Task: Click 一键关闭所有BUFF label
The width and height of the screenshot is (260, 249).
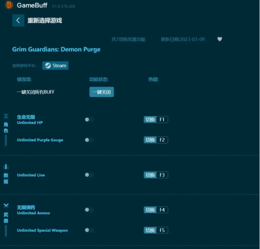Action: (36, 92)
